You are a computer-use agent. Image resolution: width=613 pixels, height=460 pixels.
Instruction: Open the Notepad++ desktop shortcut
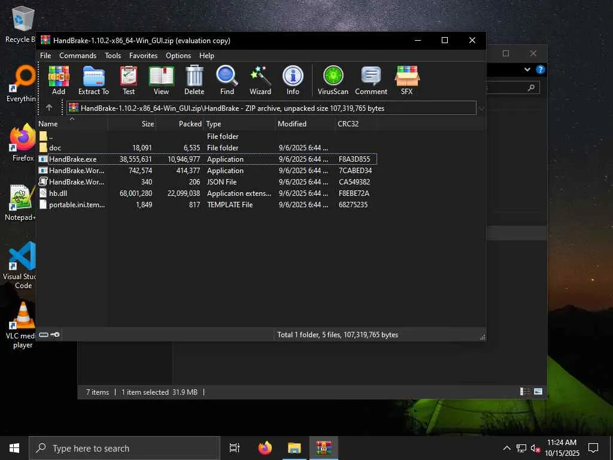click(x=20, y=202)
